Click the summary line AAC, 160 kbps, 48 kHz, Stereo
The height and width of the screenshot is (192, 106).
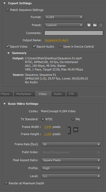click(x=45, y=66)
